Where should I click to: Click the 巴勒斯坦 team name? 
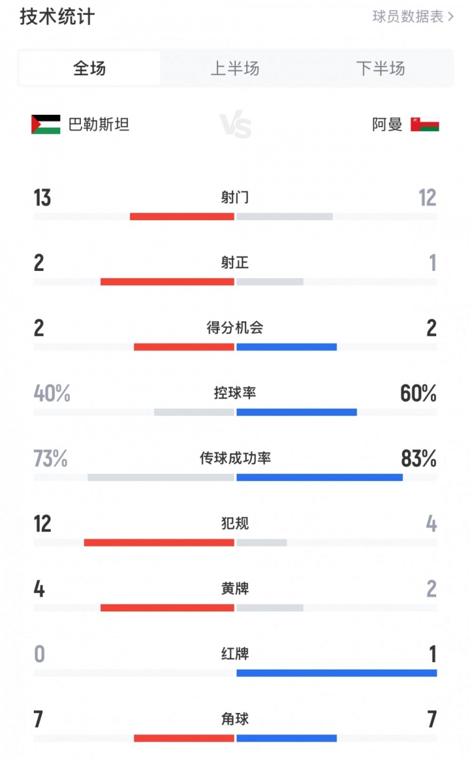pos(98,124)
